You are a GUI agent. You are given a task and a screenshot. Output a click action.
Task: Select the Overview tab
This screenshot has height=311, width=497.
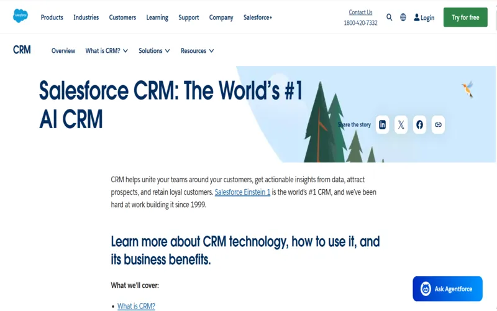(x=63, y=51)
